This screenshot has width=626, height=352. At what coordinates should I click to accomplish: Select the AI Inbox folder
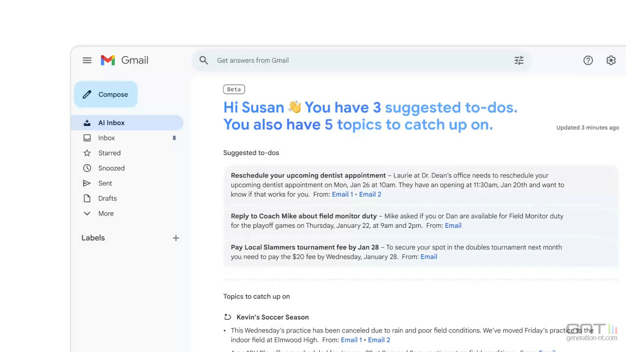(x=112, y=123)
